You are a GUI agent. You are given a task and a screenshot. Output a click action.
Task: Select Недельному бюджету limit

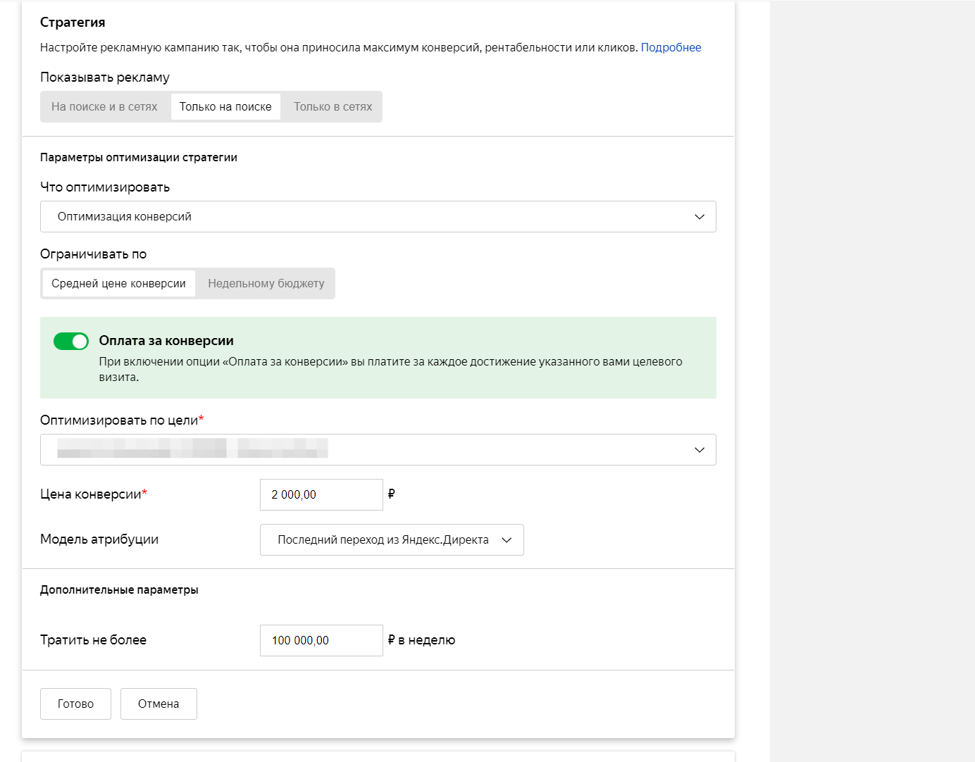coord(266,284)
